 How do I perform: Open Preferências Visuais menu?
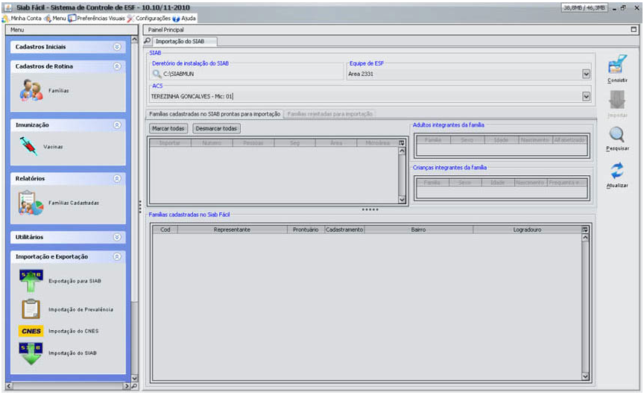point(96,18)
